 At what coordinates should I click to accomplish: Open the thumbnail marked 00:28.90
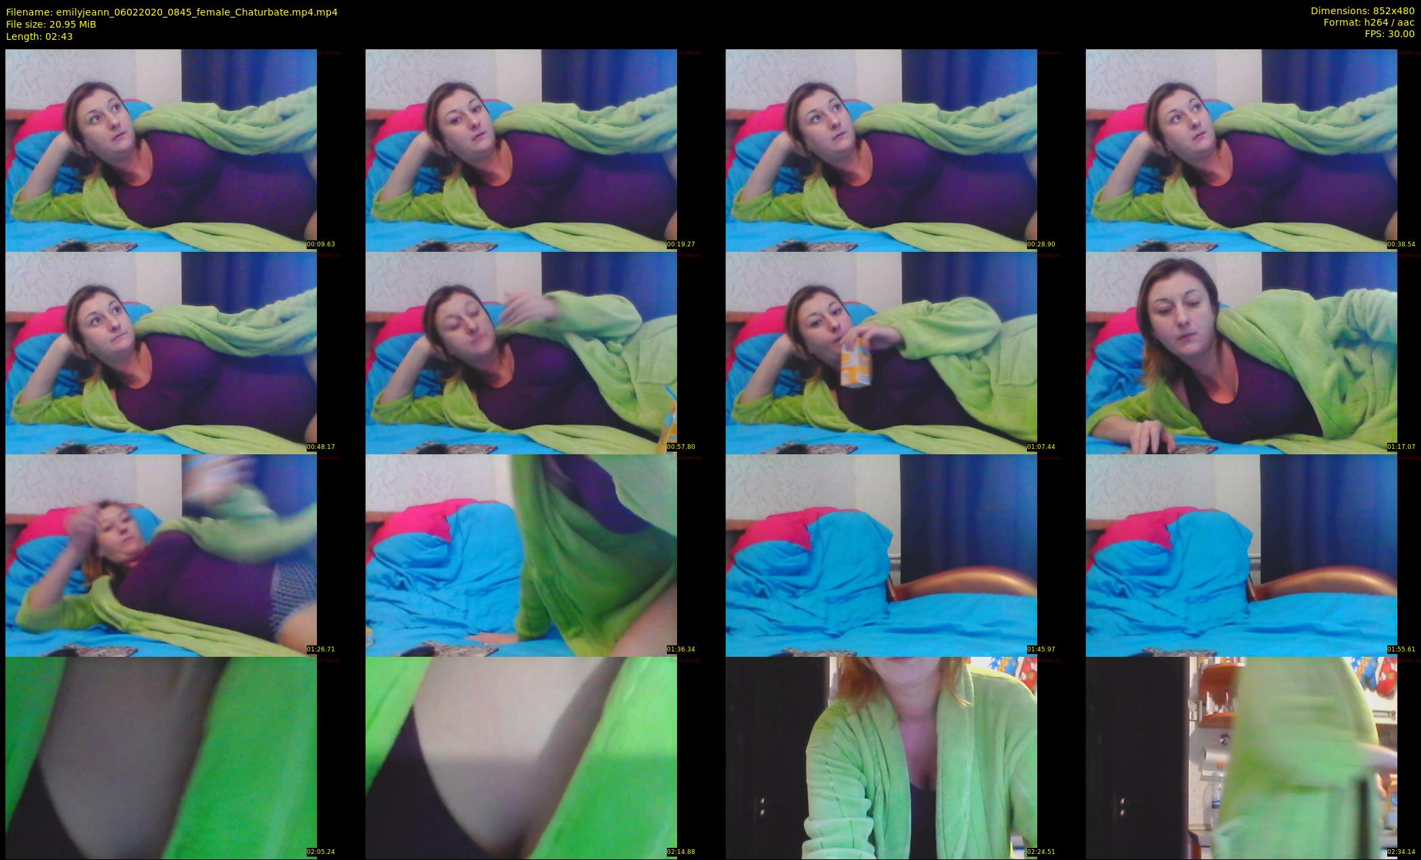(x=881, y=150)
